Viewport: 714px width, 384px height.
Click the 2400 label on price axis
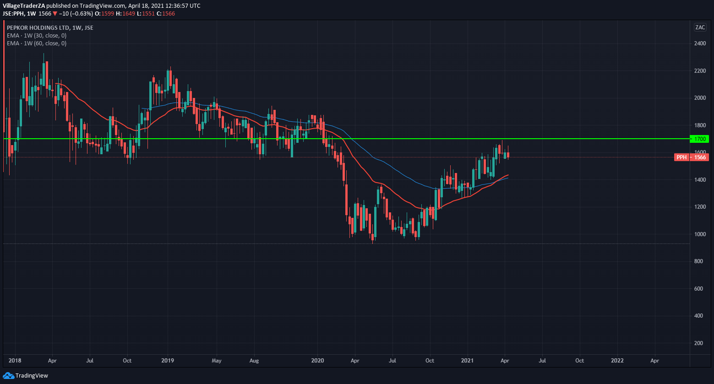[699, 44]
